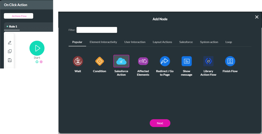Click the pencil edit icon in sidebar

pos(10,43)
